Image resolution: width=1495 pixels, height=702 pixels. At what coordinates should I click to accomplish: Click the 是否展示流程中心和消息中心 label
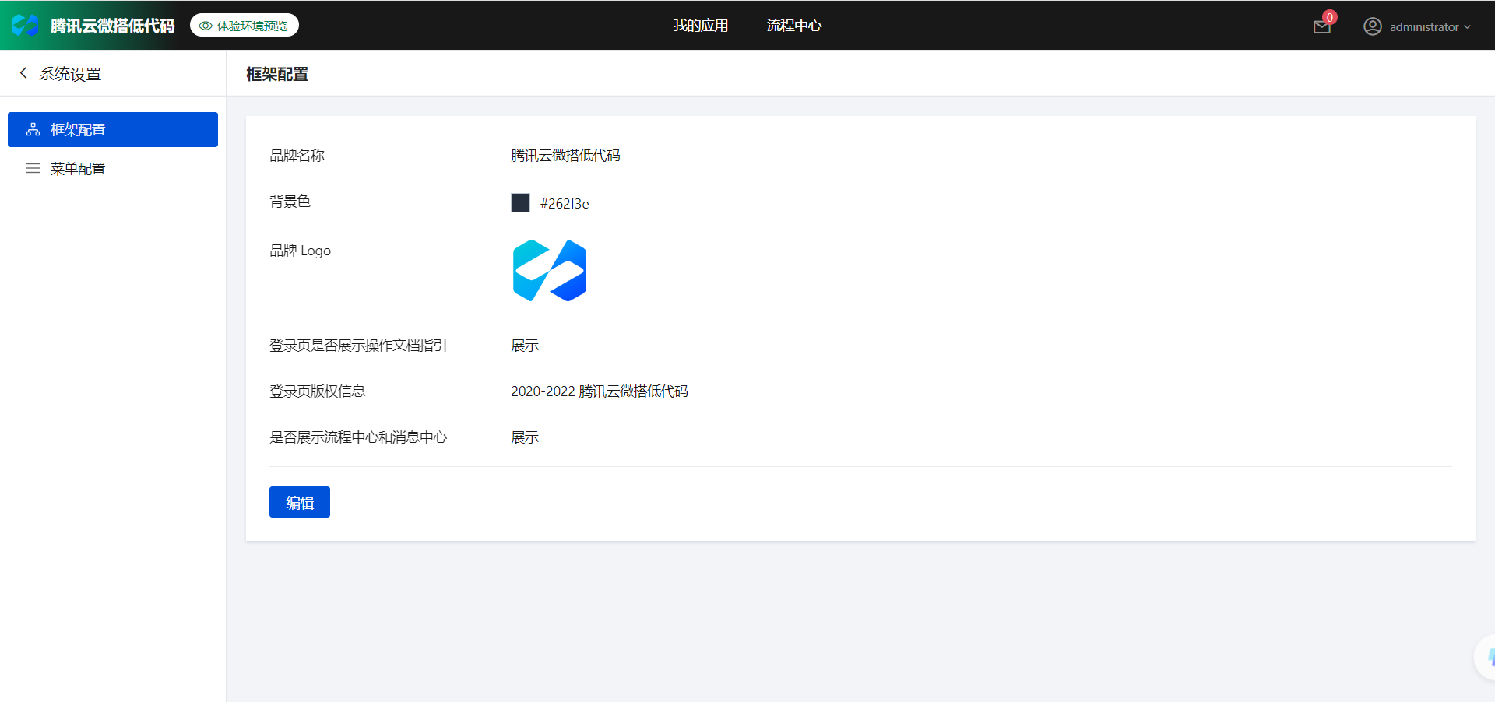tap(358, 437)
